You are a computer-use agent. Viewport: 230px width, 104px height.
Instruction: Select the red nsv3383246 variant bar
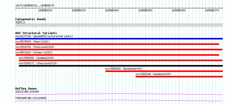[x=179, y=77]
